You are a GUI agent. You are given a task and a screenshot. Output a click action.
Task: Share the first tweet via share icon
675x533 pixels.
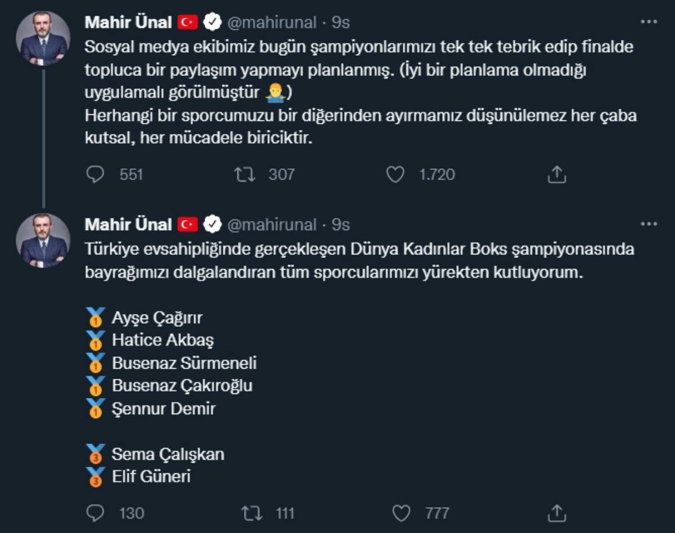pyautogui.click(x=556, y=175)
